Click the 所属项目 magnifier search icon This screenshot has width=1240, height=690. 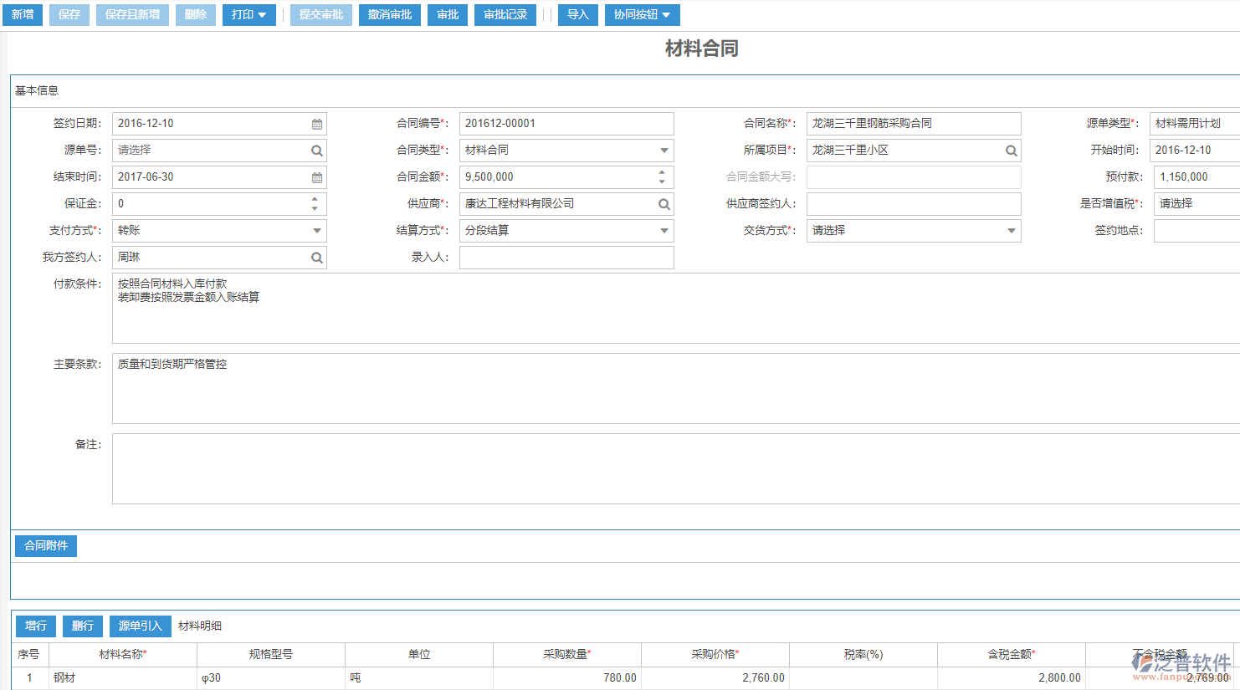1012,150
